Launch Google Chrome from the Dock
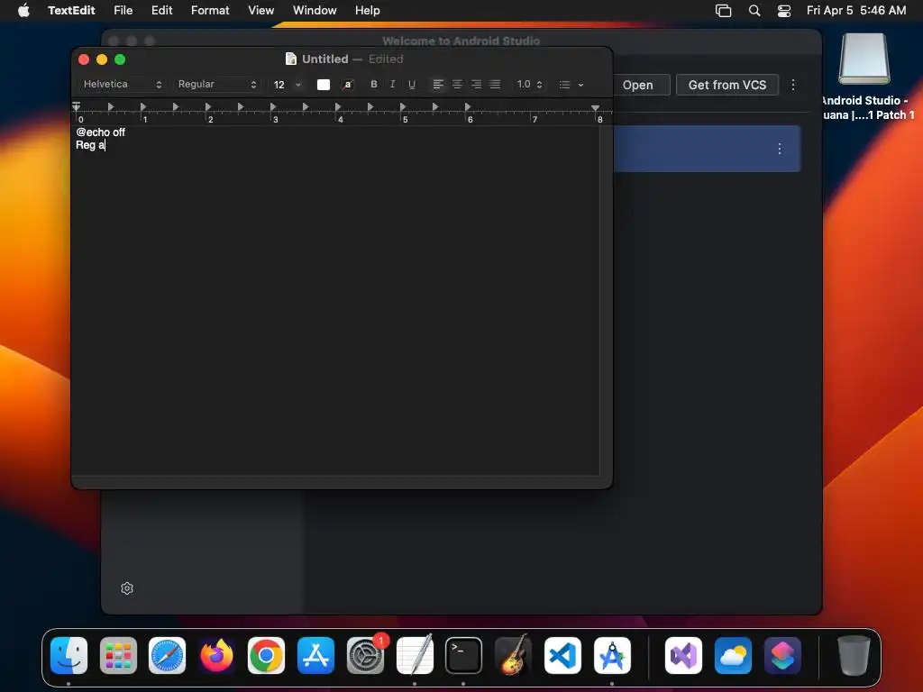923x692 pixels. tap(266, 656)
